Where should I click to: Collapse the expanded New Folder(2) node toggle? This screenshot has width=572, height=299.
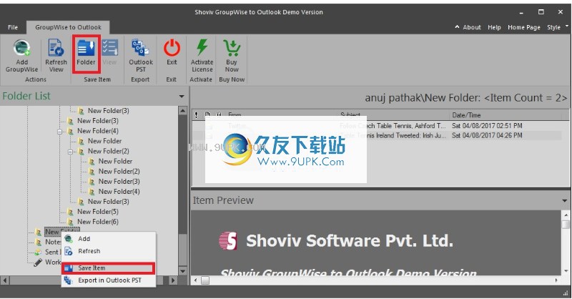tap(70, 152)
